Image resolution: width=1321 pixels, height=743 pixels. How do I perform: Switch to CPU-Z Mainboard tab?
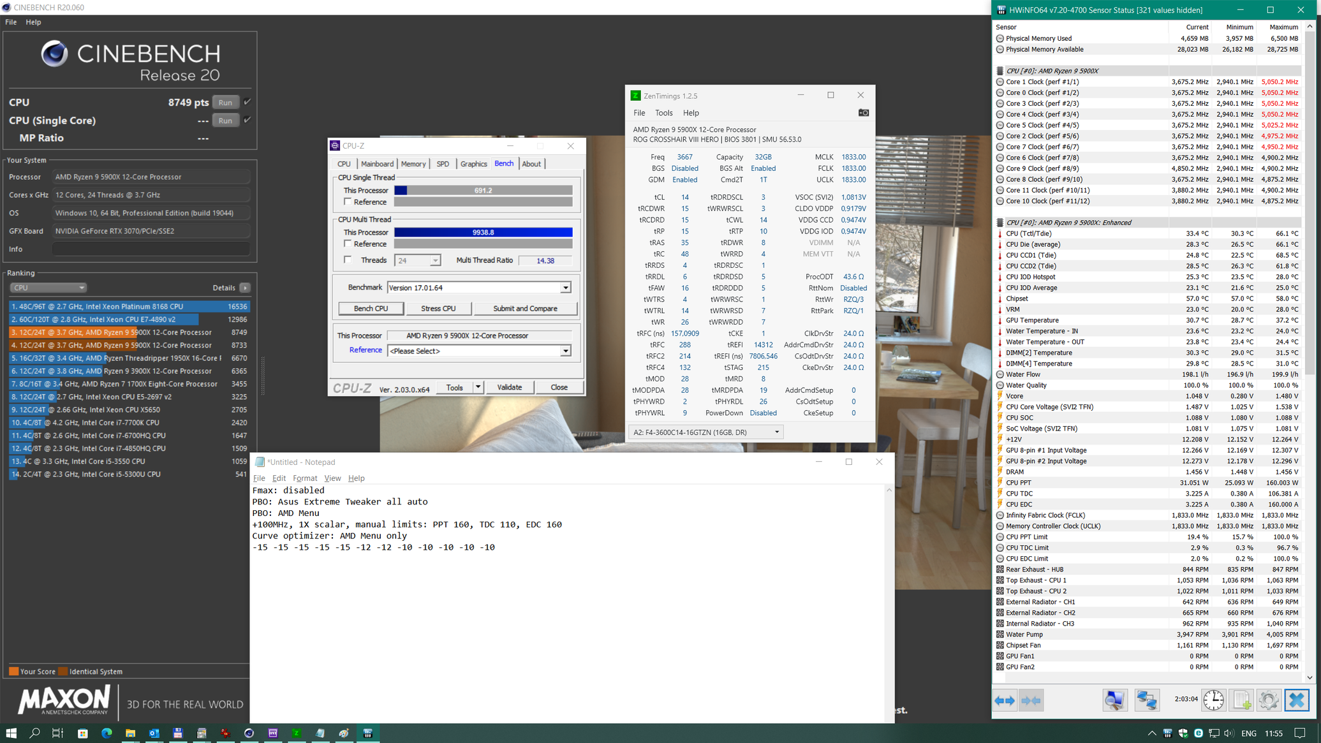point(377,164)
